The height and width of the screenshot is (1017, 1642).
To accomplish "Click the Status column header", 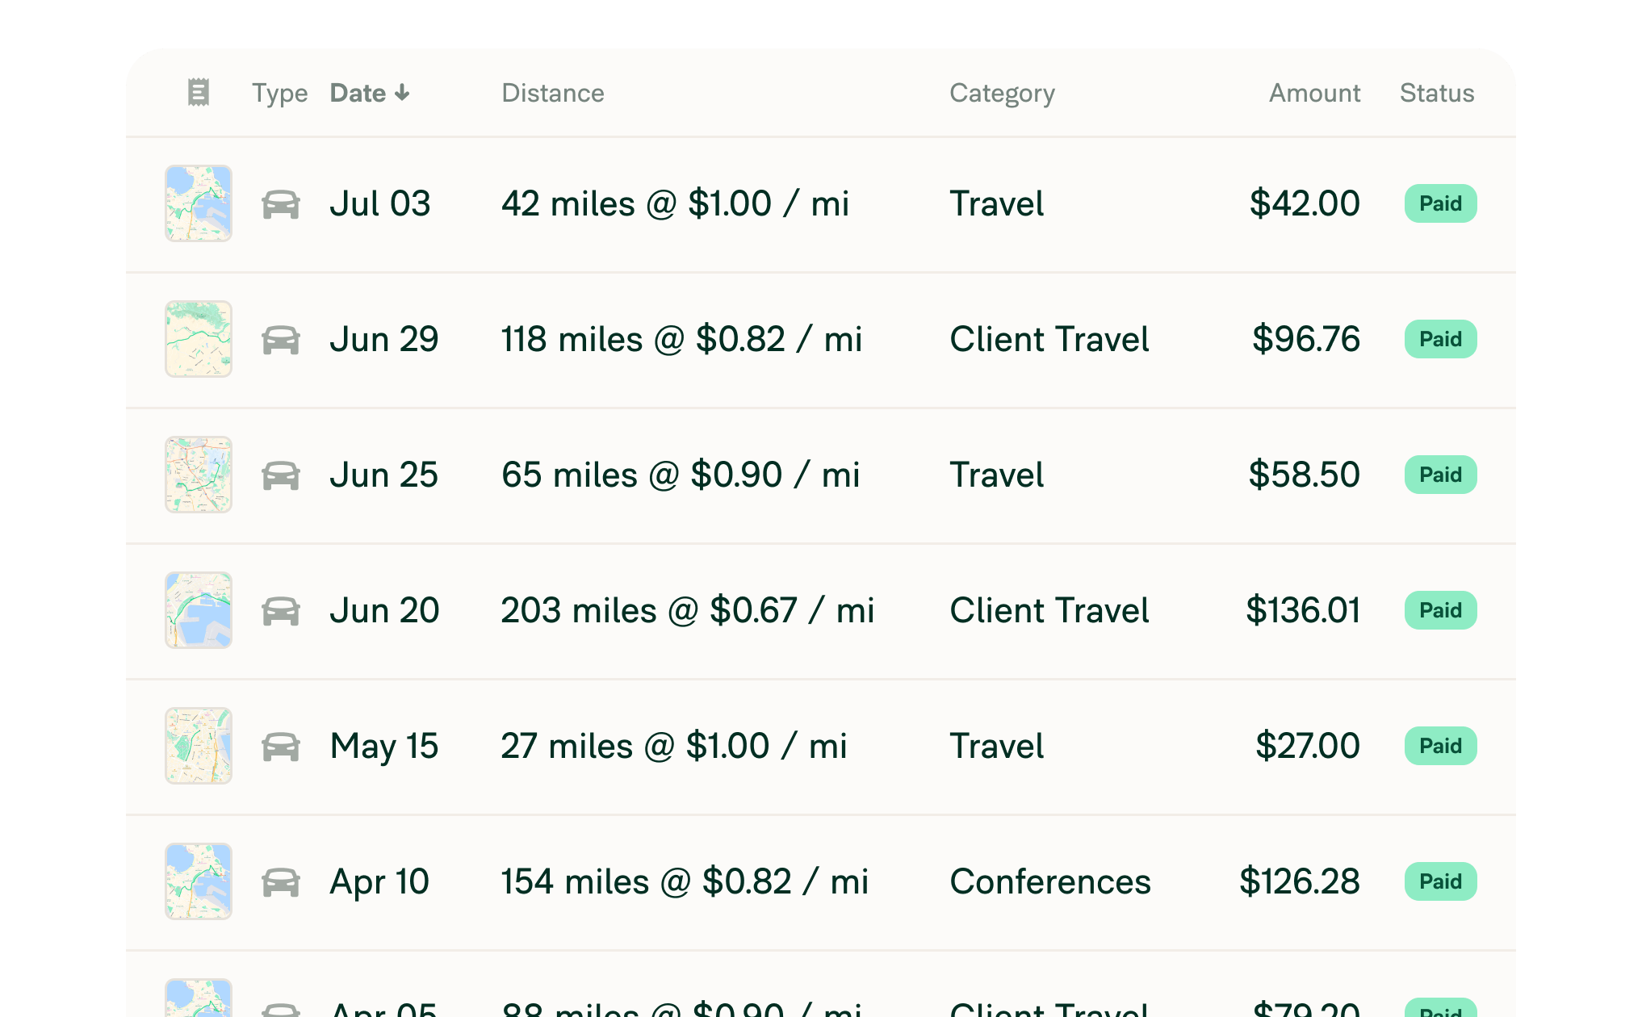I will coord(1437,93).
